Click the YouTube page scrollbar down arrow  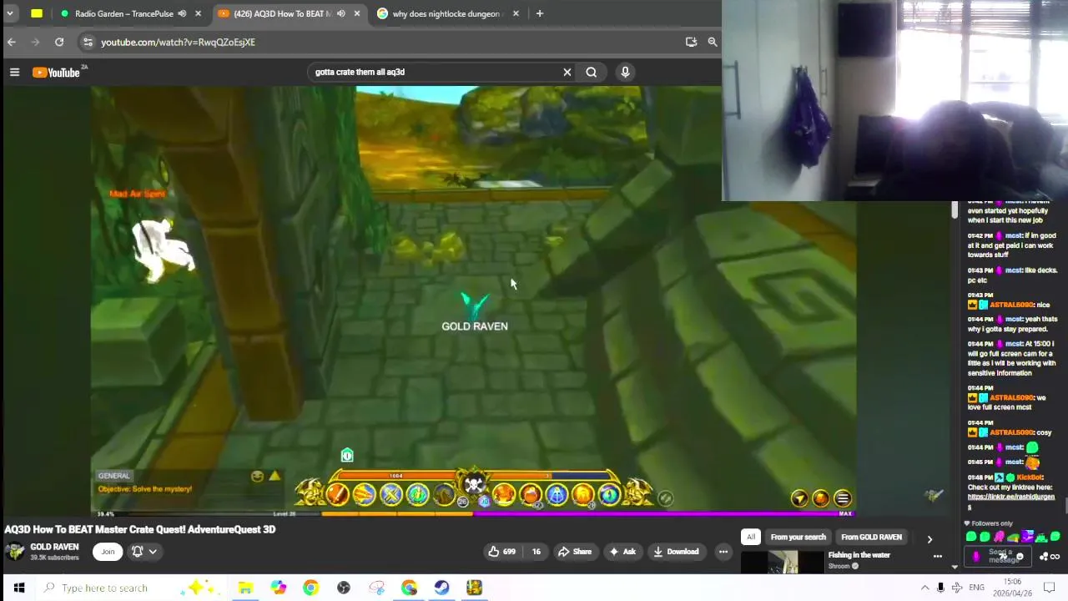955,567
